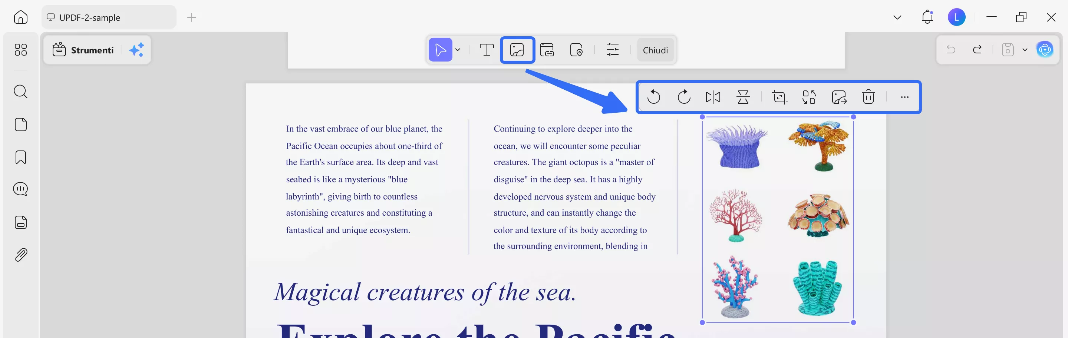Click the top-left image resize handle
Viewport: 1068px width, 338px height.
point(702,117)
